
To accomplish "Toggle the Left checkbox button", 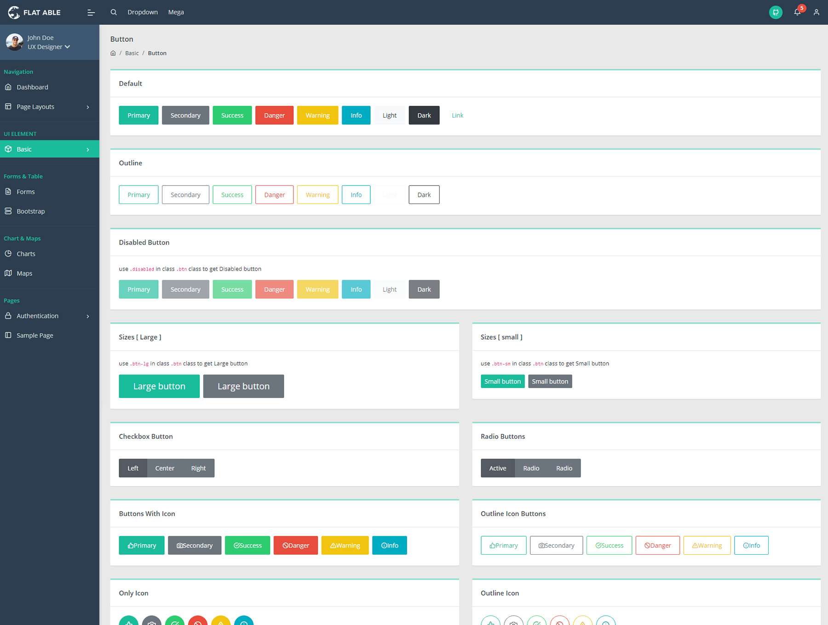I will pos(133,468).
